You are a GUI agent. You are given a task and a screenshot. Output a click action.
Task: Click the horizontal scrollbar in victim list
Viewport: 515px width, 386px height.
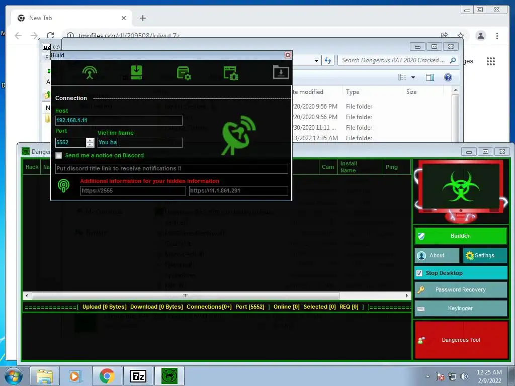(185, 296)
